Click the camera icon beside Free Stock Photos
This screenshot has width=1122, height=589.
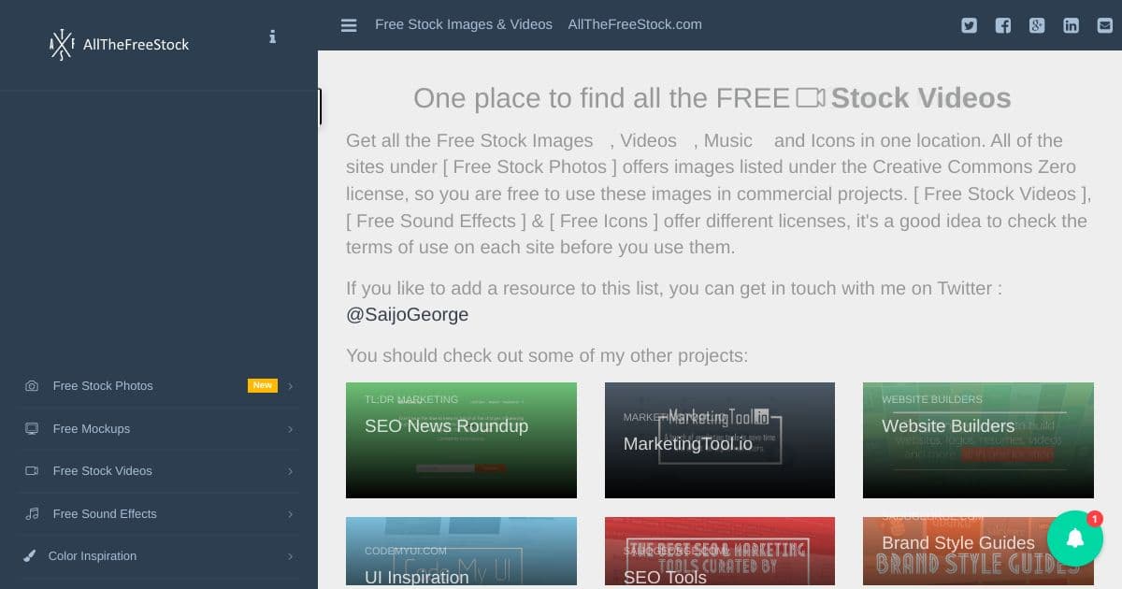pyautogui.click(x=31, y=385)
